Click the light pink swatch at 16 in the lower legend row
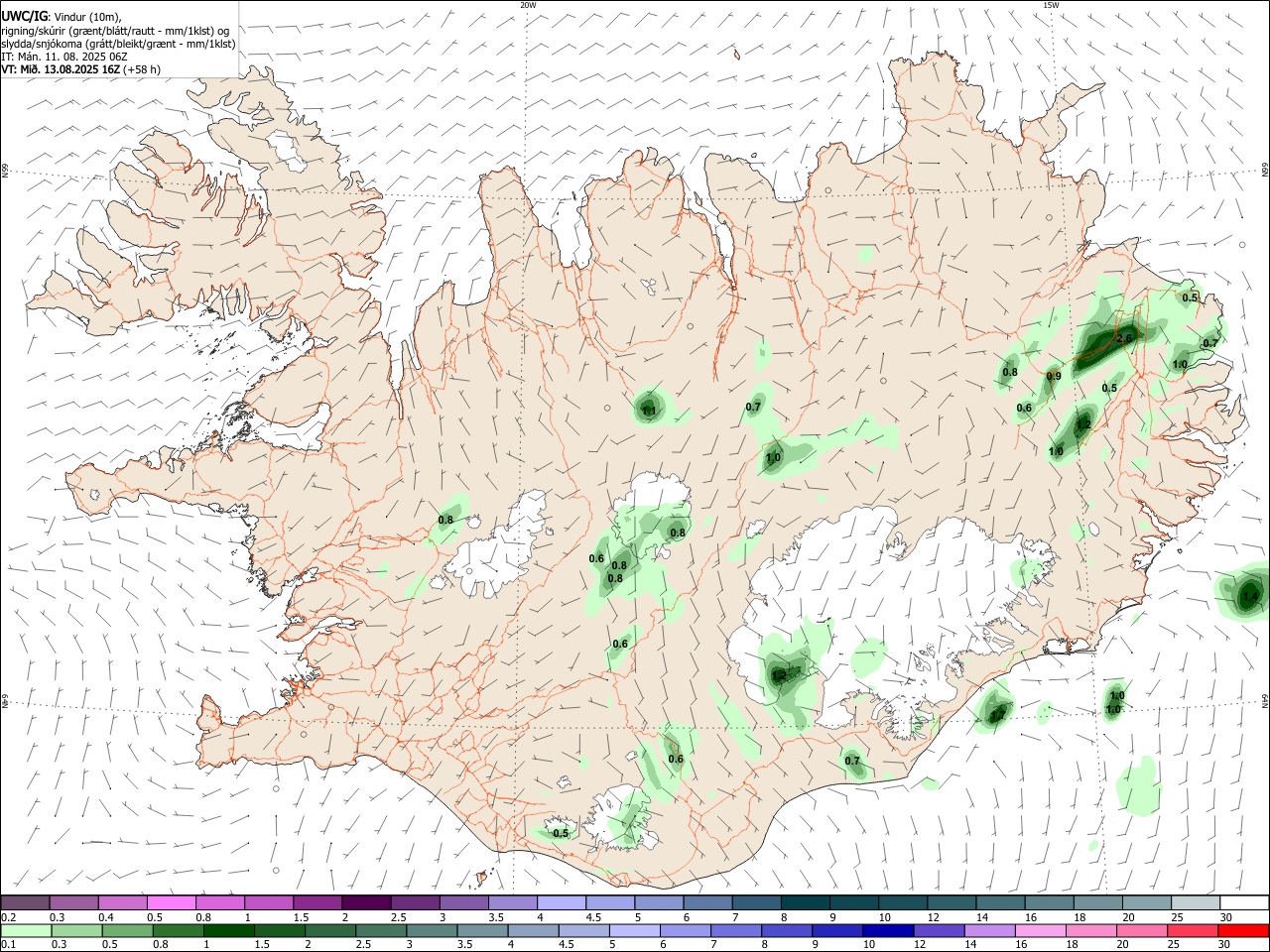1270x952 pixels. point(1040,930)
